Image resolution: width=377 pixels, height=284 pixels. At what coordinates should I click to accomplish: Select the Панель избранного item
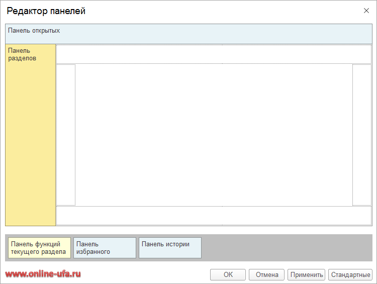(x=105, y=248)
